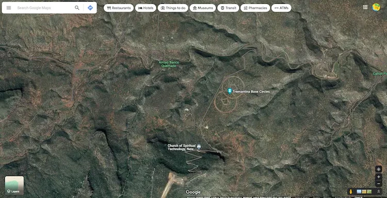The width and height of the screenshot is (387, 198).
Task: Zoom in with the plus button
Action: coord(378,177)
